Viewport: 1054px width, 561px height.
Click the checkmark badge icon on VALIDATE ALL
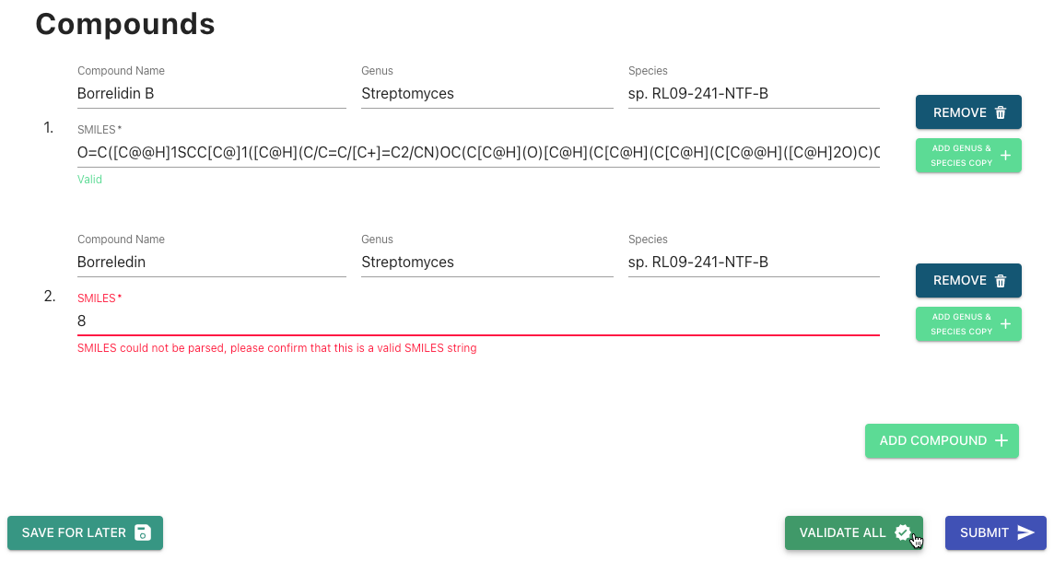pyautogui.click(x=903, y=532)
